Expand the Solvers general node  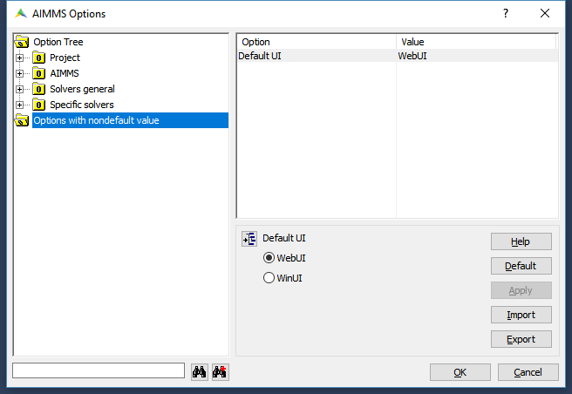point(20,89)
